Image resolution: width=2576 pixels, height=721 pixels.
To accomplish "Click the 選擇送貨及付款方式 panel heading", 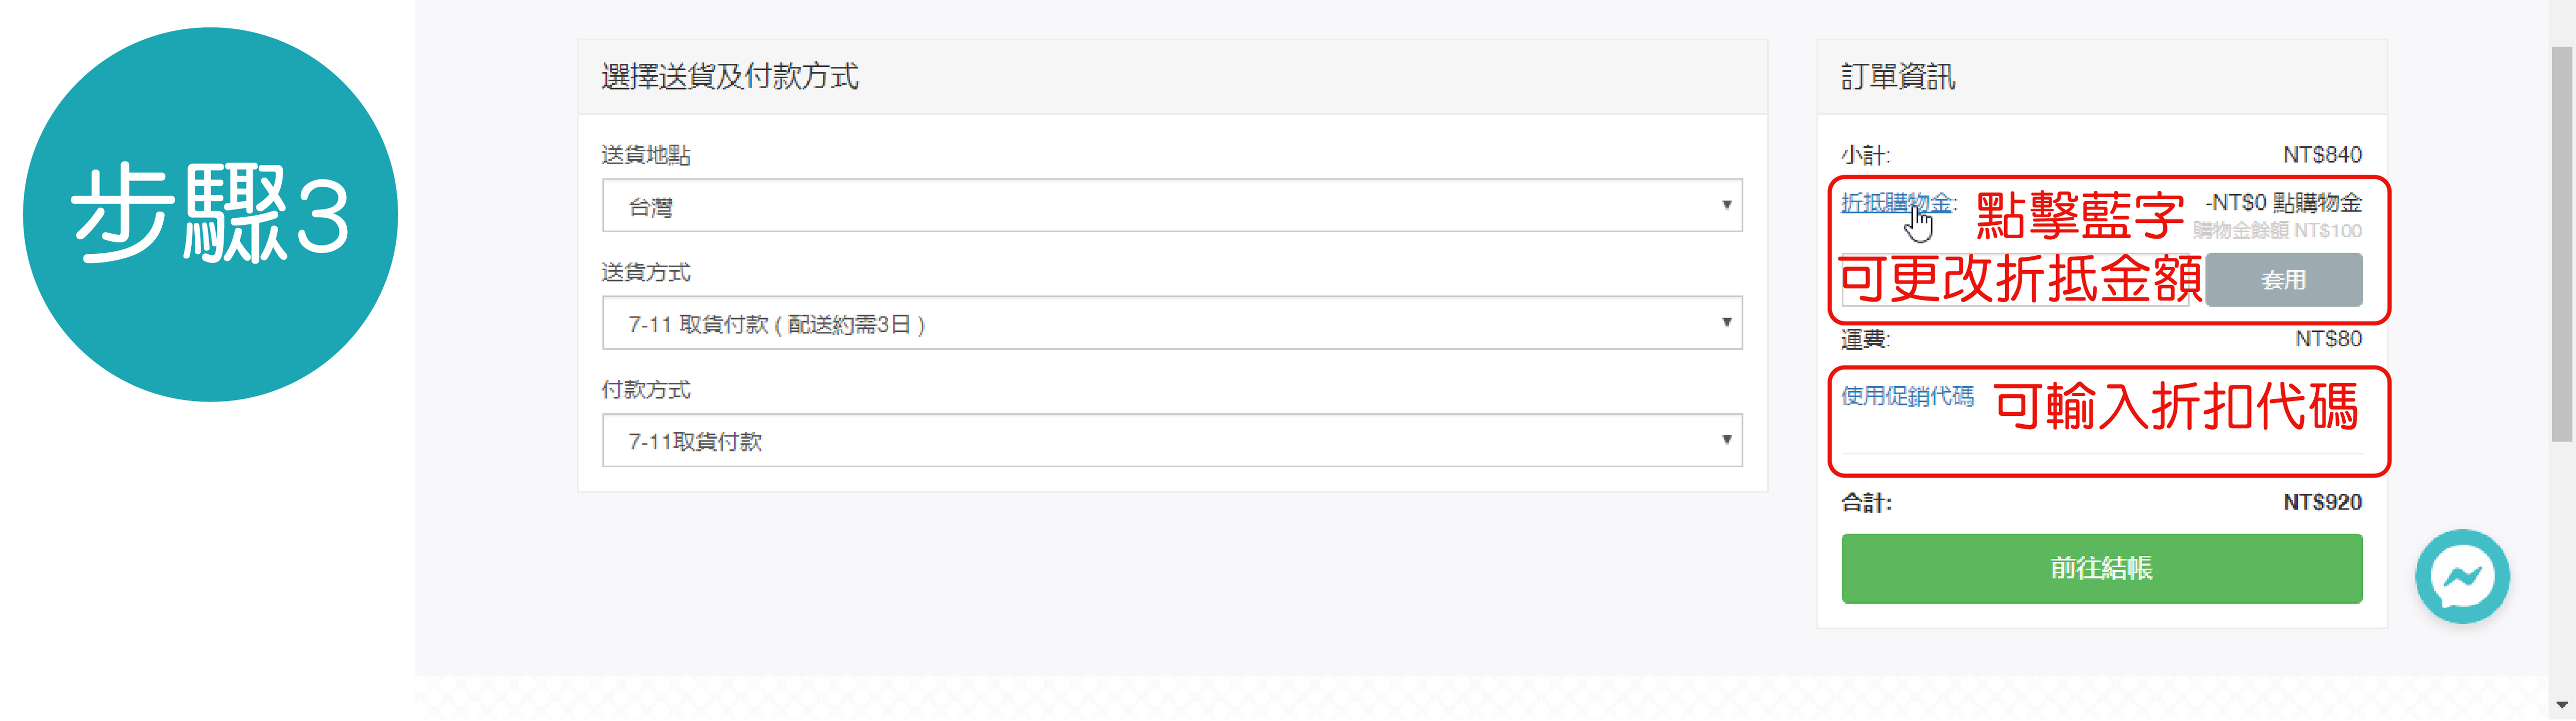I will pyautogui.click(x=729, y=77).
